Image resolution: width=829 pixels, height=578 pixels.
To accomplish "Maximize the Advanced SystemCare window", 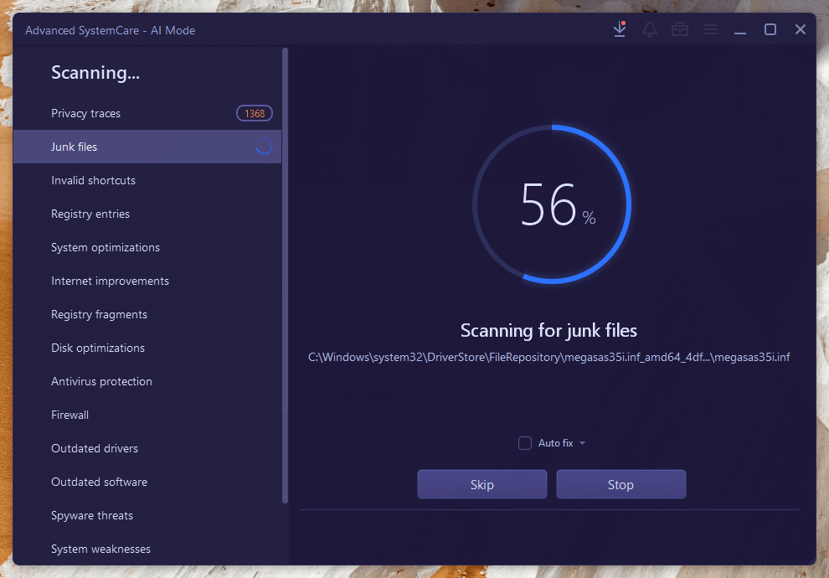I will pyautogui.click(x=770, y=29).
